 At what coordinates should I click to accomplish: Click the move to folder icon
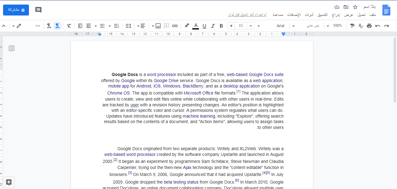coord(346,7)
